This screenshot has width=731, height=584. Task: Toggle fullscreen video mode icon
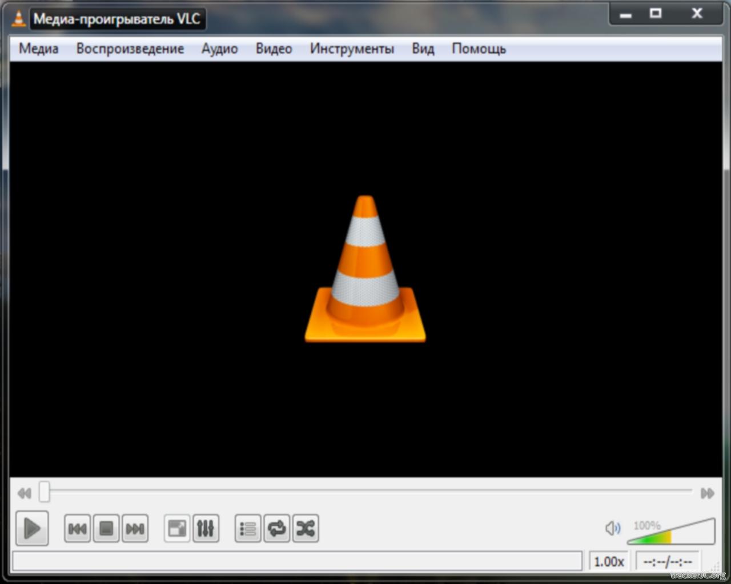(177, 529)
